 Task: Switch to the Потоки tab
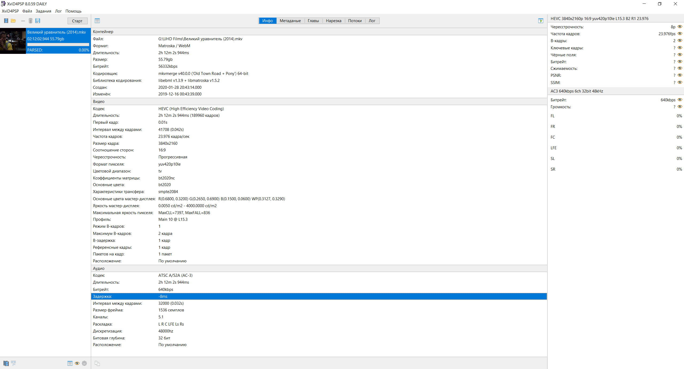[355, 21]
